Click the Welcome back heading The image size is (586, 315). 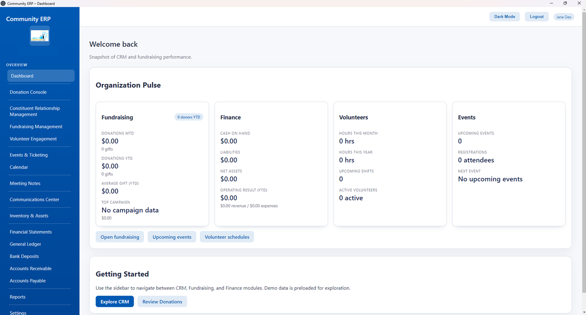(113, 44)
